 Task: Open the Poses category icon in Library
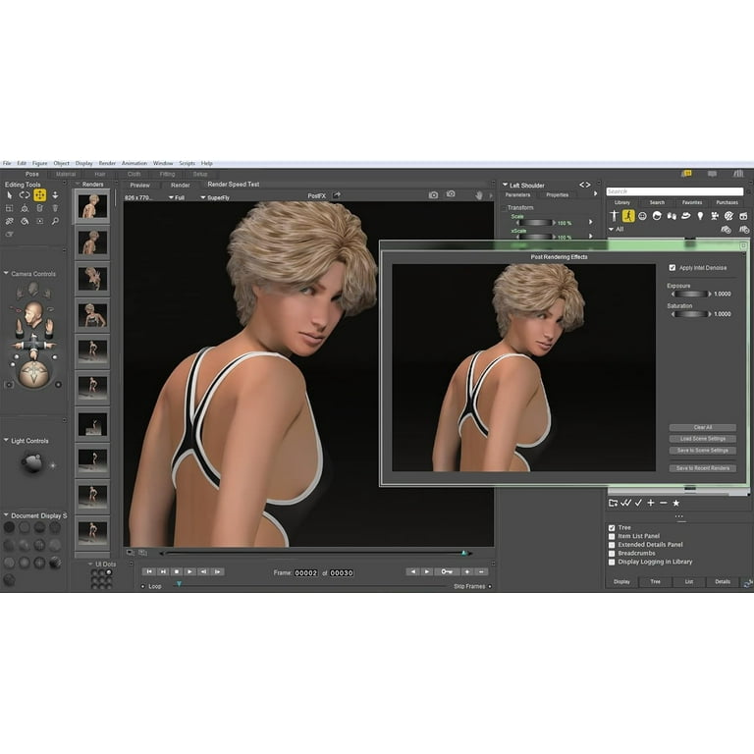(x=628, y=216)
